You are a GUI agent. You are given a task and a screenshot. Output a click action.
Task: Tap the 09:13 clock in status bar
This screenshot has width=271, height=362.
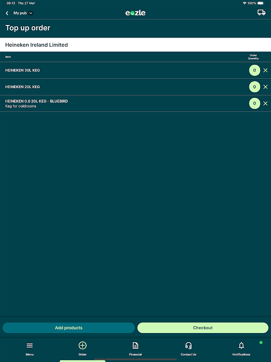11,3
